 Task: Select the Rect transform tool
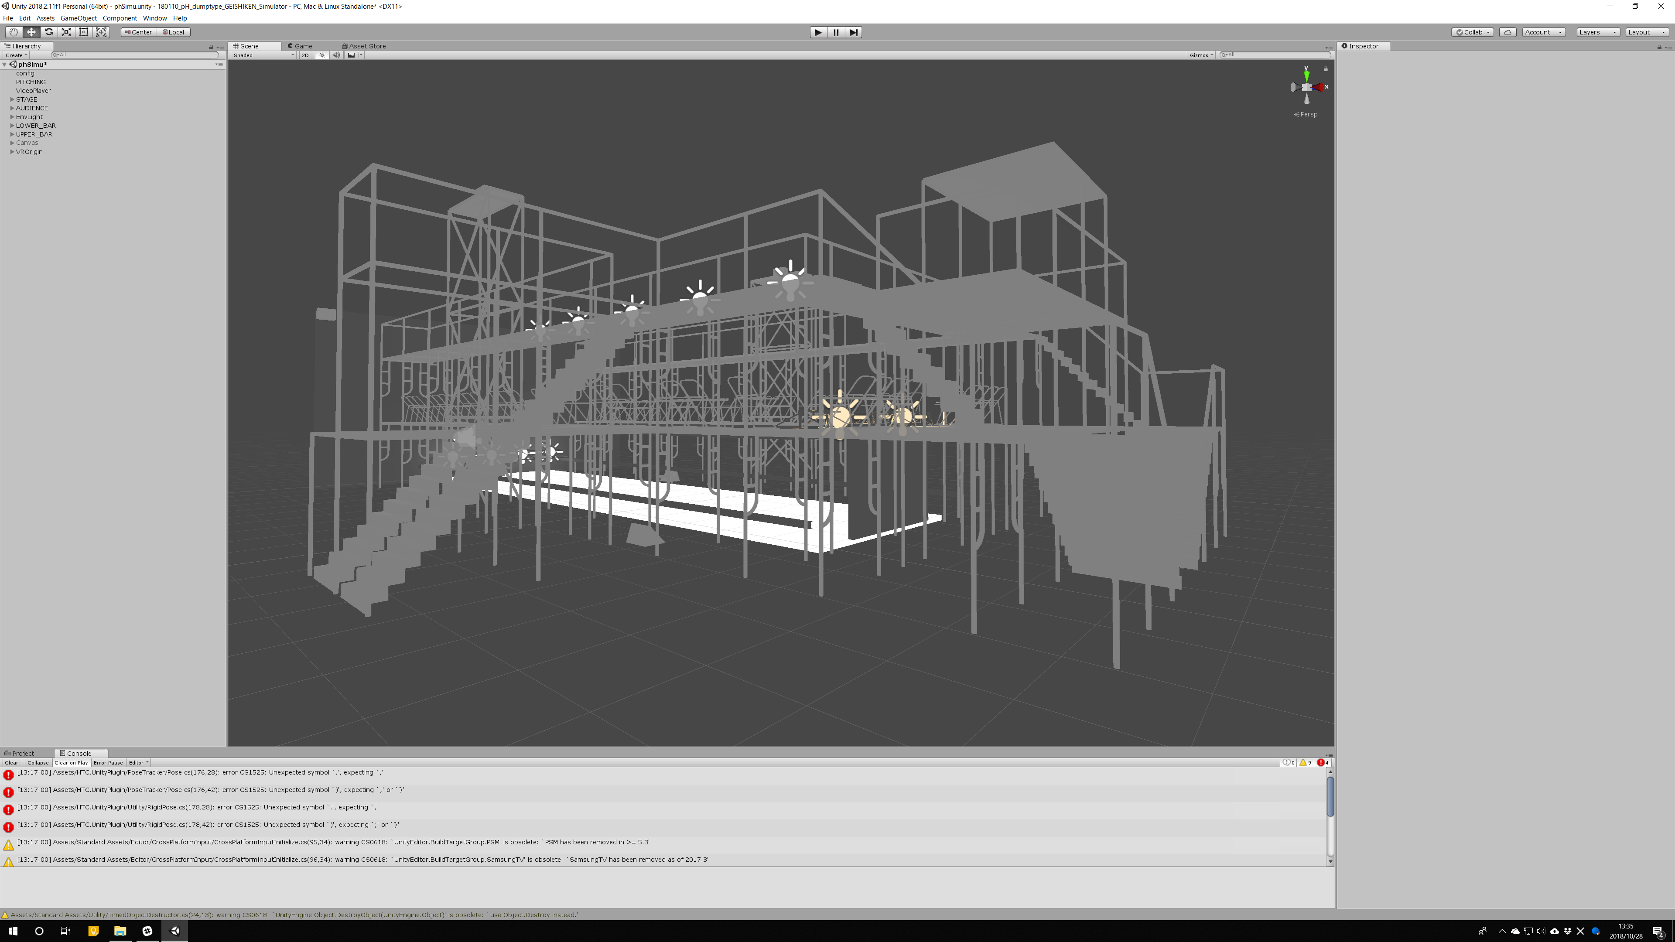pyautogui.click(x=83, y=32)
